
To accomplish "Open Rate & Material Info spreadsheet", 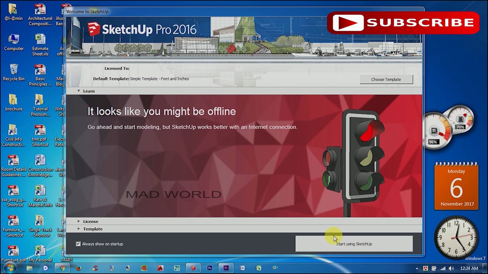I will [40, 196].
